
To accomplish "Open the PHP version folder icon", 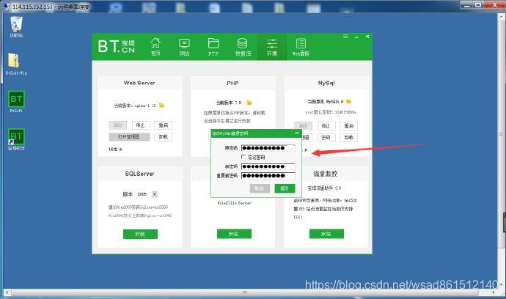I will click(249, 103).
